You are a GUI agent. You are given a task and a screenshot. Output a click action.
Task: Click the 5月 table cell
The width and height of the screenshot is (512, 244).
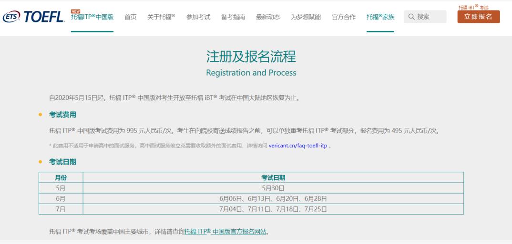[61, 188]
